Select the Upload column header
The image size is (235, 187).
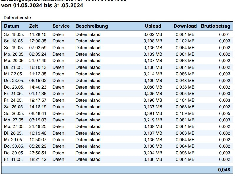[x=153, y=26]
